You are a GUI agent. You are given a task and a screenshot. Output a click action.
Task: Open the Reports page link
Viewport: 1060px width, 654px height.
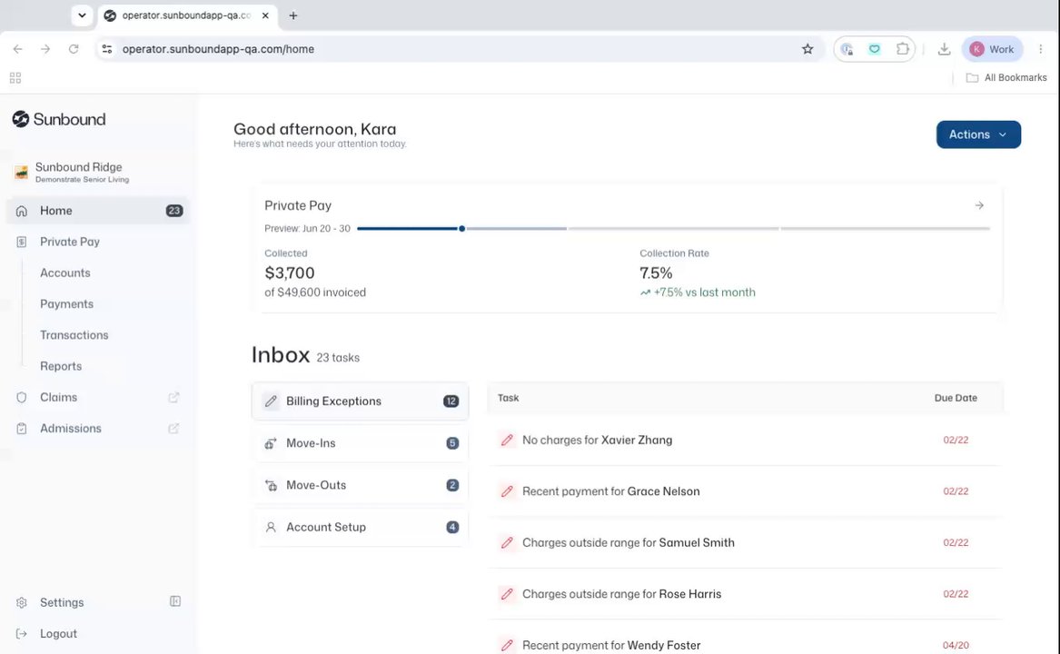point(61,366)
